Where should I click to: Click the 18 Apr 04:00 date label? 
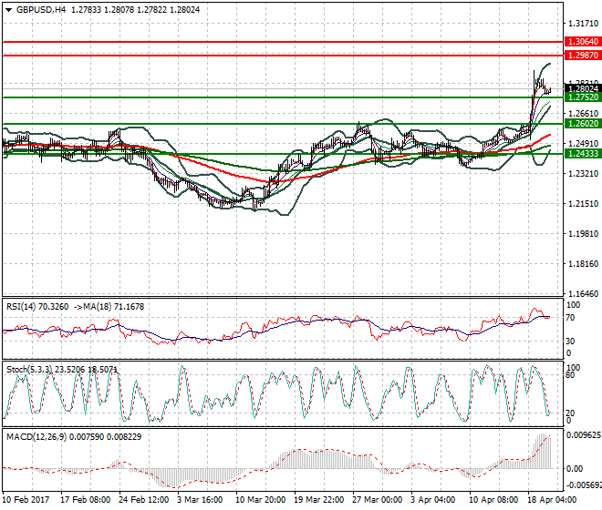[552, 500]
